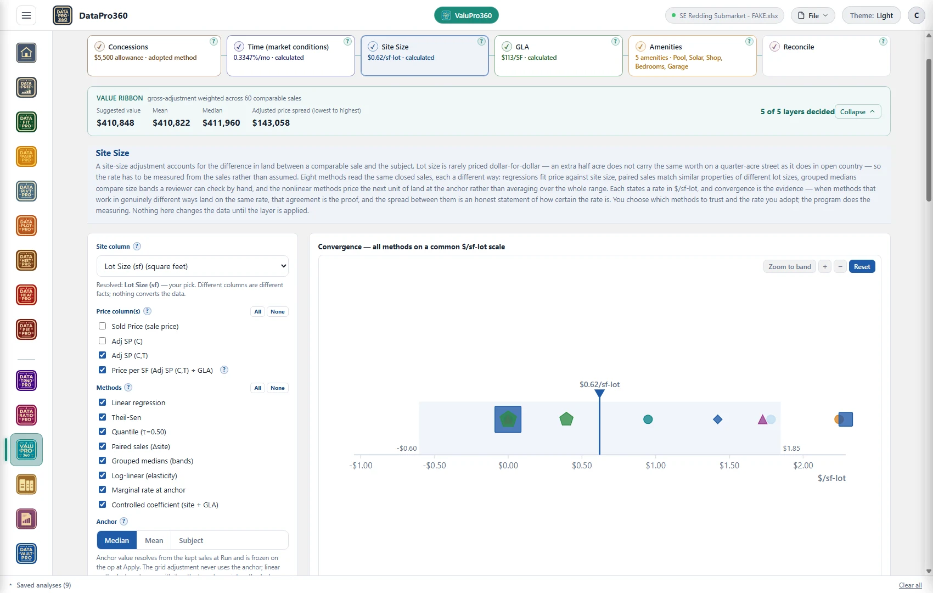
Task: Open the Reconcile tab
Action: (827, 55)
